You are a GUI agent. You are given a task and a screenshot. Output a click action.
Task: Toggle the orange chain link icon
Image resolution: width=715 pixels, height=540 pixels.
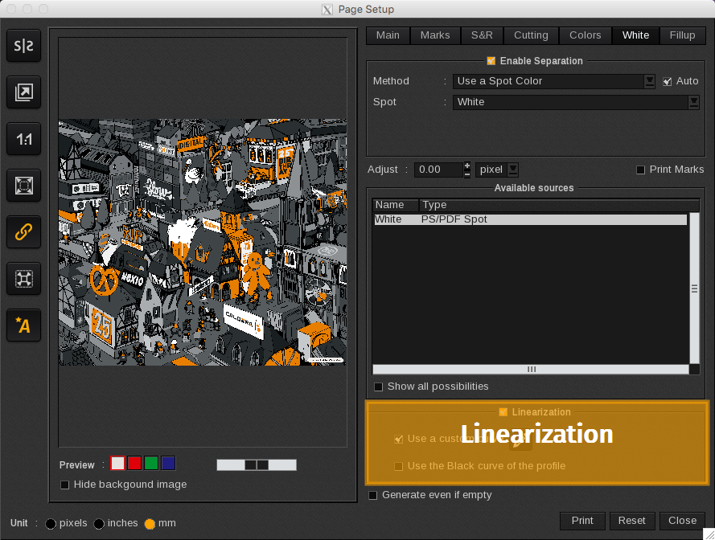pyautogui.click(x=24, y=232)
